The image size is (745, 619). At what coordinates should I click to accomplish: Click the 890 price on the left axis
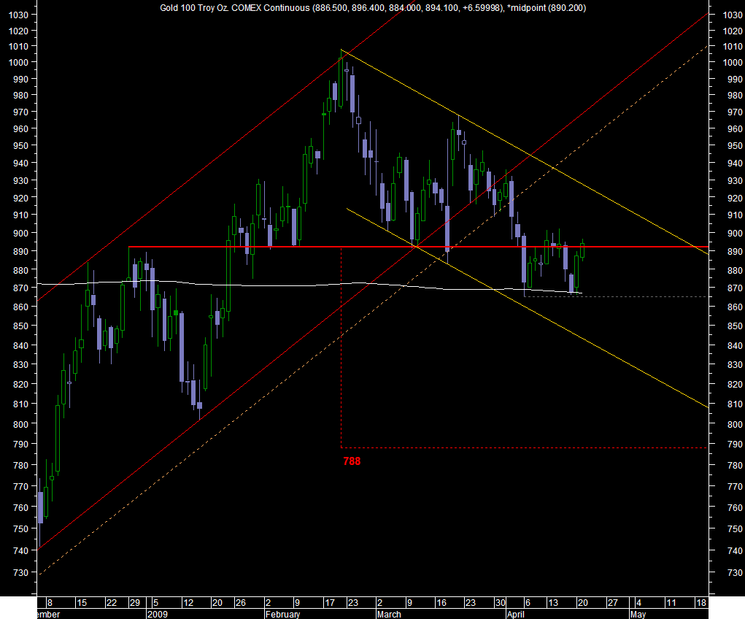21,252
